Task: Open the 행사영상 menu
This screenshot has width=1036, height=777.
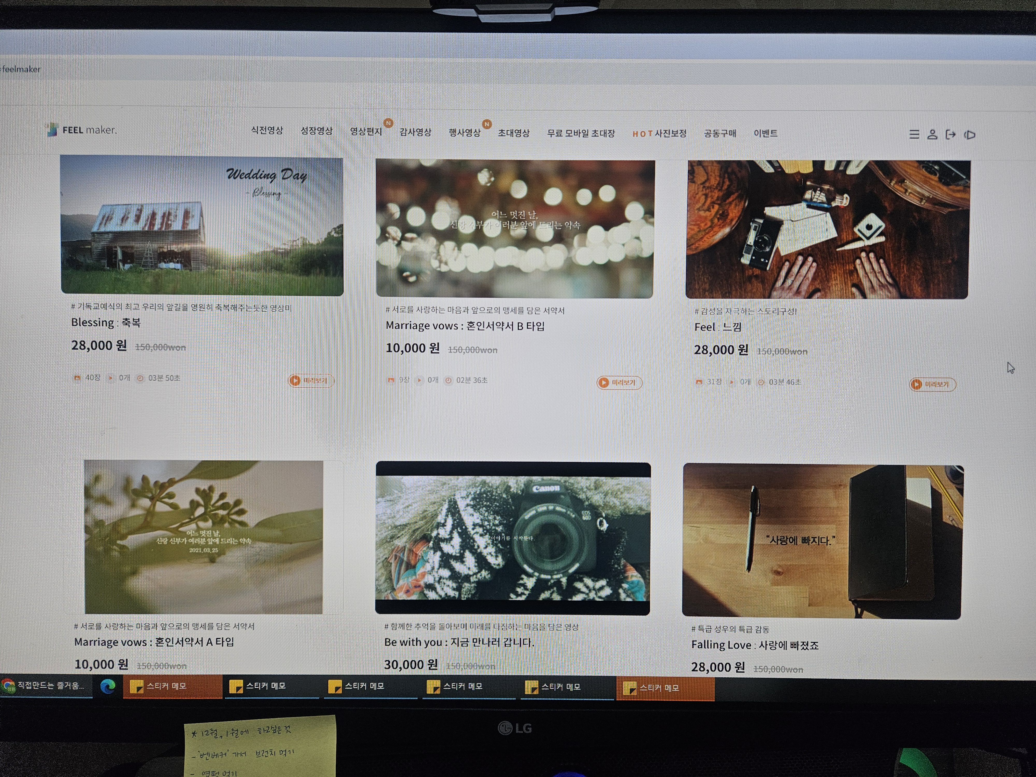Action: click(x=465, y=133)
